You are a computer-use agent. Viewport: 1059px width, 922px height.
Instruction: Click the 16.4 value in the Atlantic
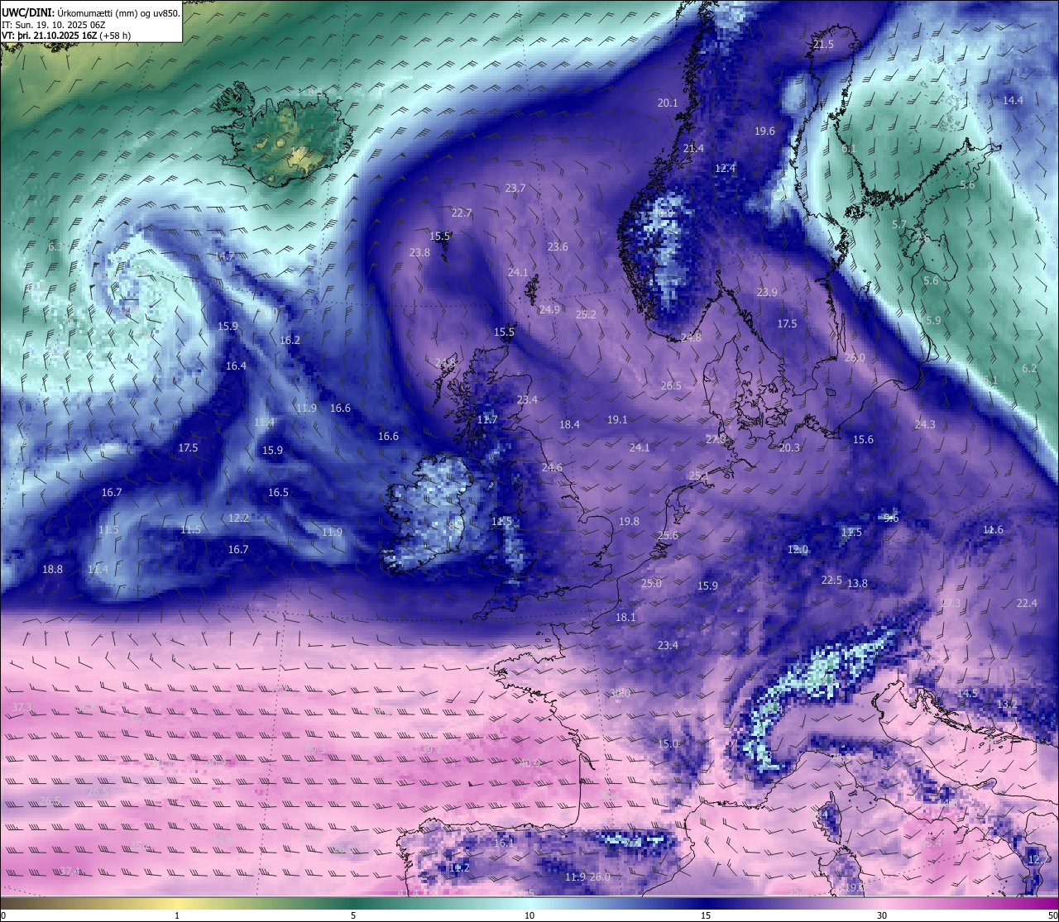click(236, 366)
